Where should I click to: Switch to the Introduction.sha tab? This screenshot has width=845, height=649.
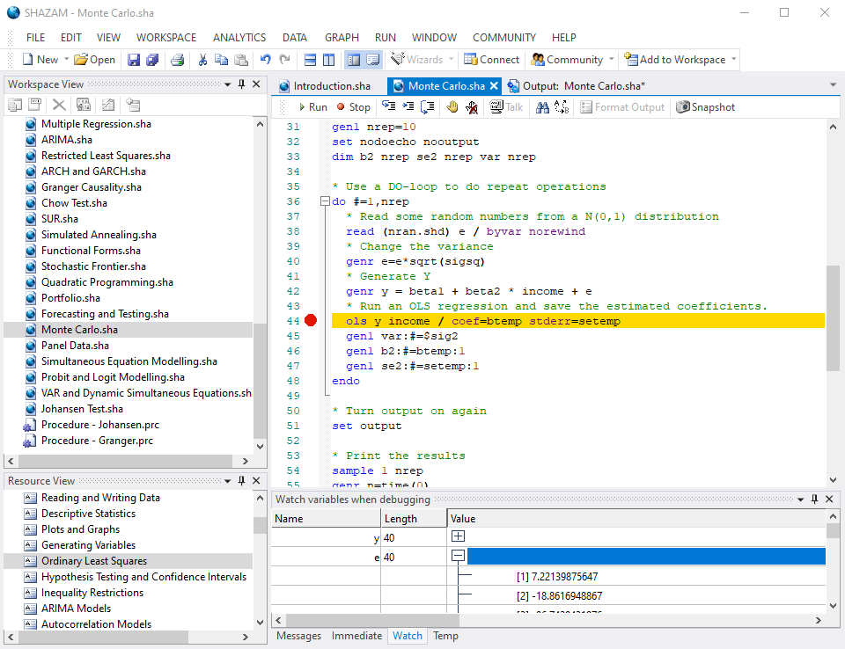[x=325, y=86]
